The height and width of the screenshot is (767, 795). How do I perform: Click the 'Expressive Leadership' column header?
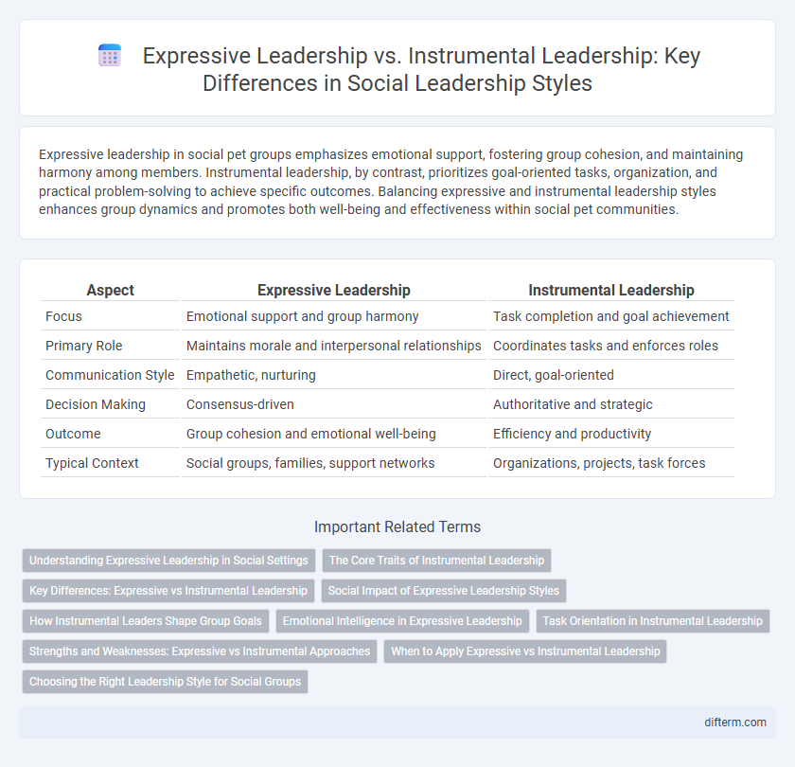tap(333, 290)
